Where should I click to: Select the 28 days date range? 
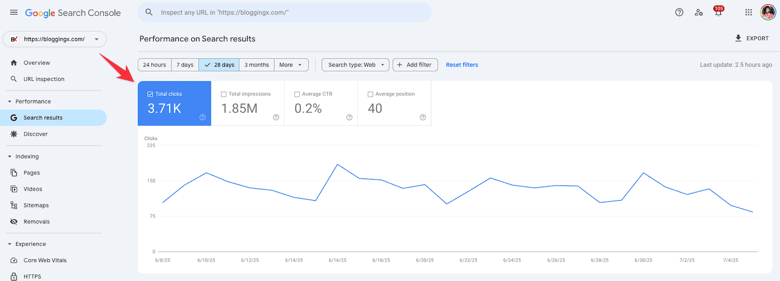click(219, 65)
